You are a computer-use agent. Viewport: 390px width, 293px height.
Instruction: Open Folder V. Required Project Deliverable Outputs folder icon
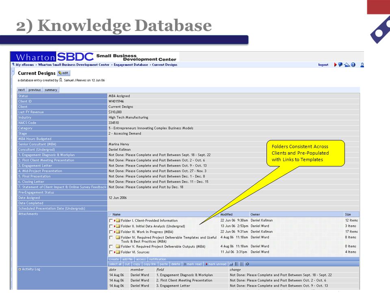coord(118,247)
